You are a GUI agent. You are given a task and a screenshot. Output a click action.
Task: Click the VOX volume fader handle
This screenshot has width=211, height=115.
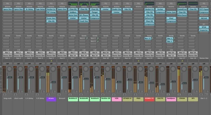click(x=119, y=82)
